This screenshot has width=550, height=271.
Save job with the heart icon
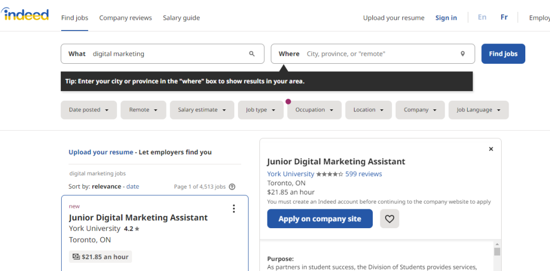pyautogui.click(x=389, y=219)
